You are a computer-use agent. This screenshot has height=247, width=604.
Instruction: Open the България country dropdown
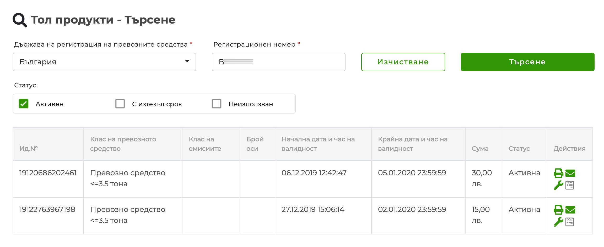tap(104, 62)
